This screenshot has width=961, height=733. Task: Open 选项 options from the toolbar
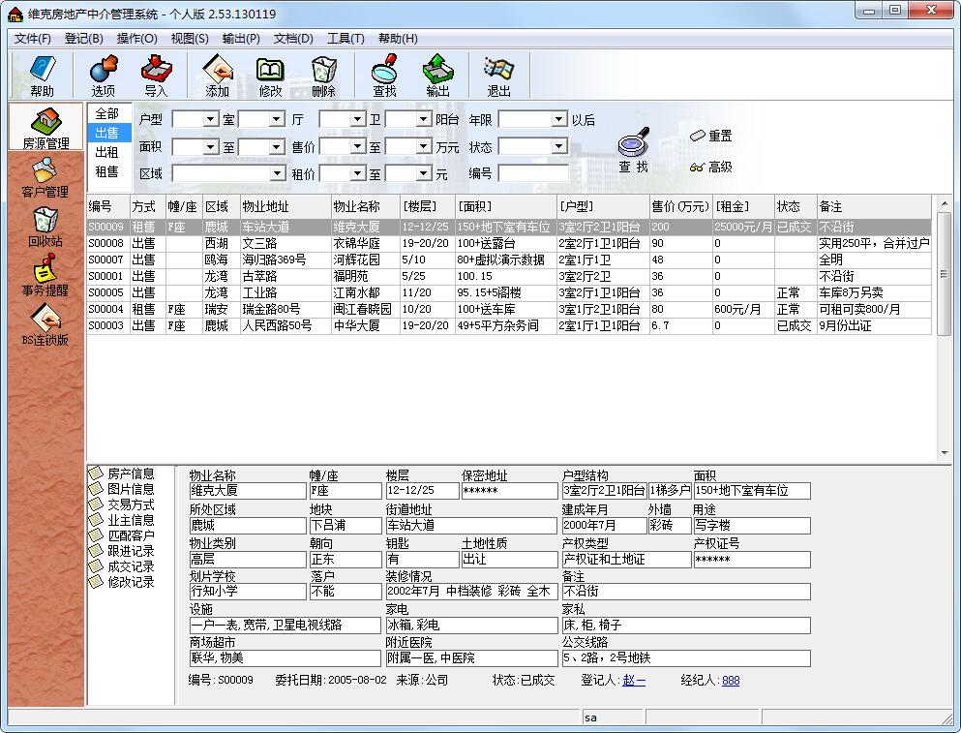point(103,76)
